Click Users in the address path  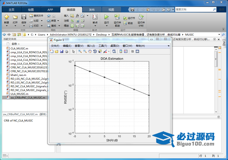point(41,35)
